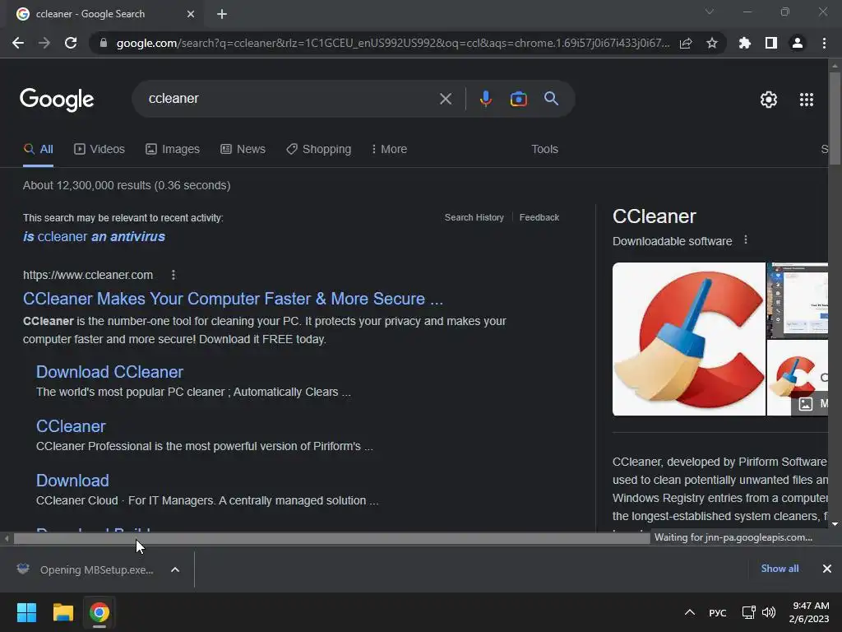The image size is (842, 632).
Task: Open Google quick settings gear
Action: pos(769,100)
